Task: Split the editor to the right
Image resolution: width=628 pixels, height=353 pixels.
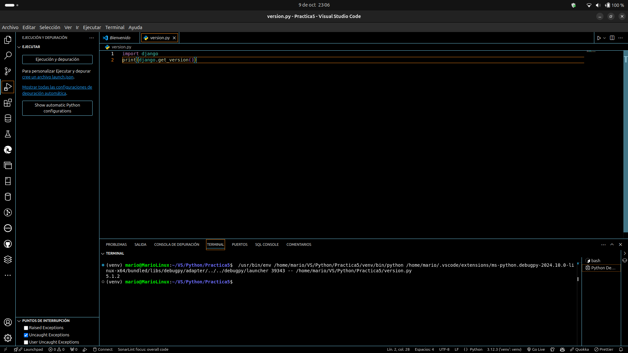Action: tap(612, 38)
